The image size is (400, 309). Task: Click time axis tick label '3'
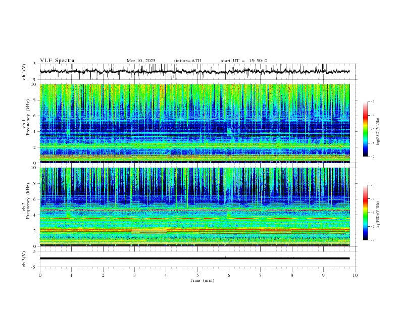(x=134, y=275)
